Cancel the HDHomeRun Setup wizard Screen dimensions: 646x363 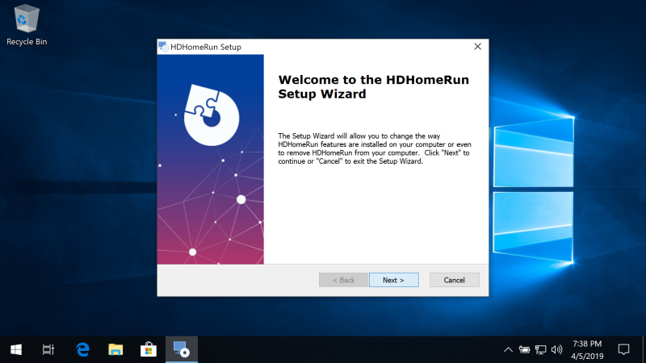coord(454,280)
